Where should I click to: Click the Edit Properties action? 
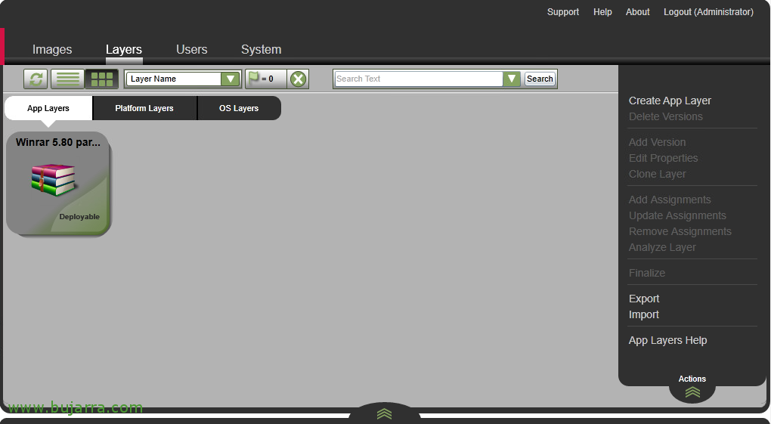[x=664, y=158]
